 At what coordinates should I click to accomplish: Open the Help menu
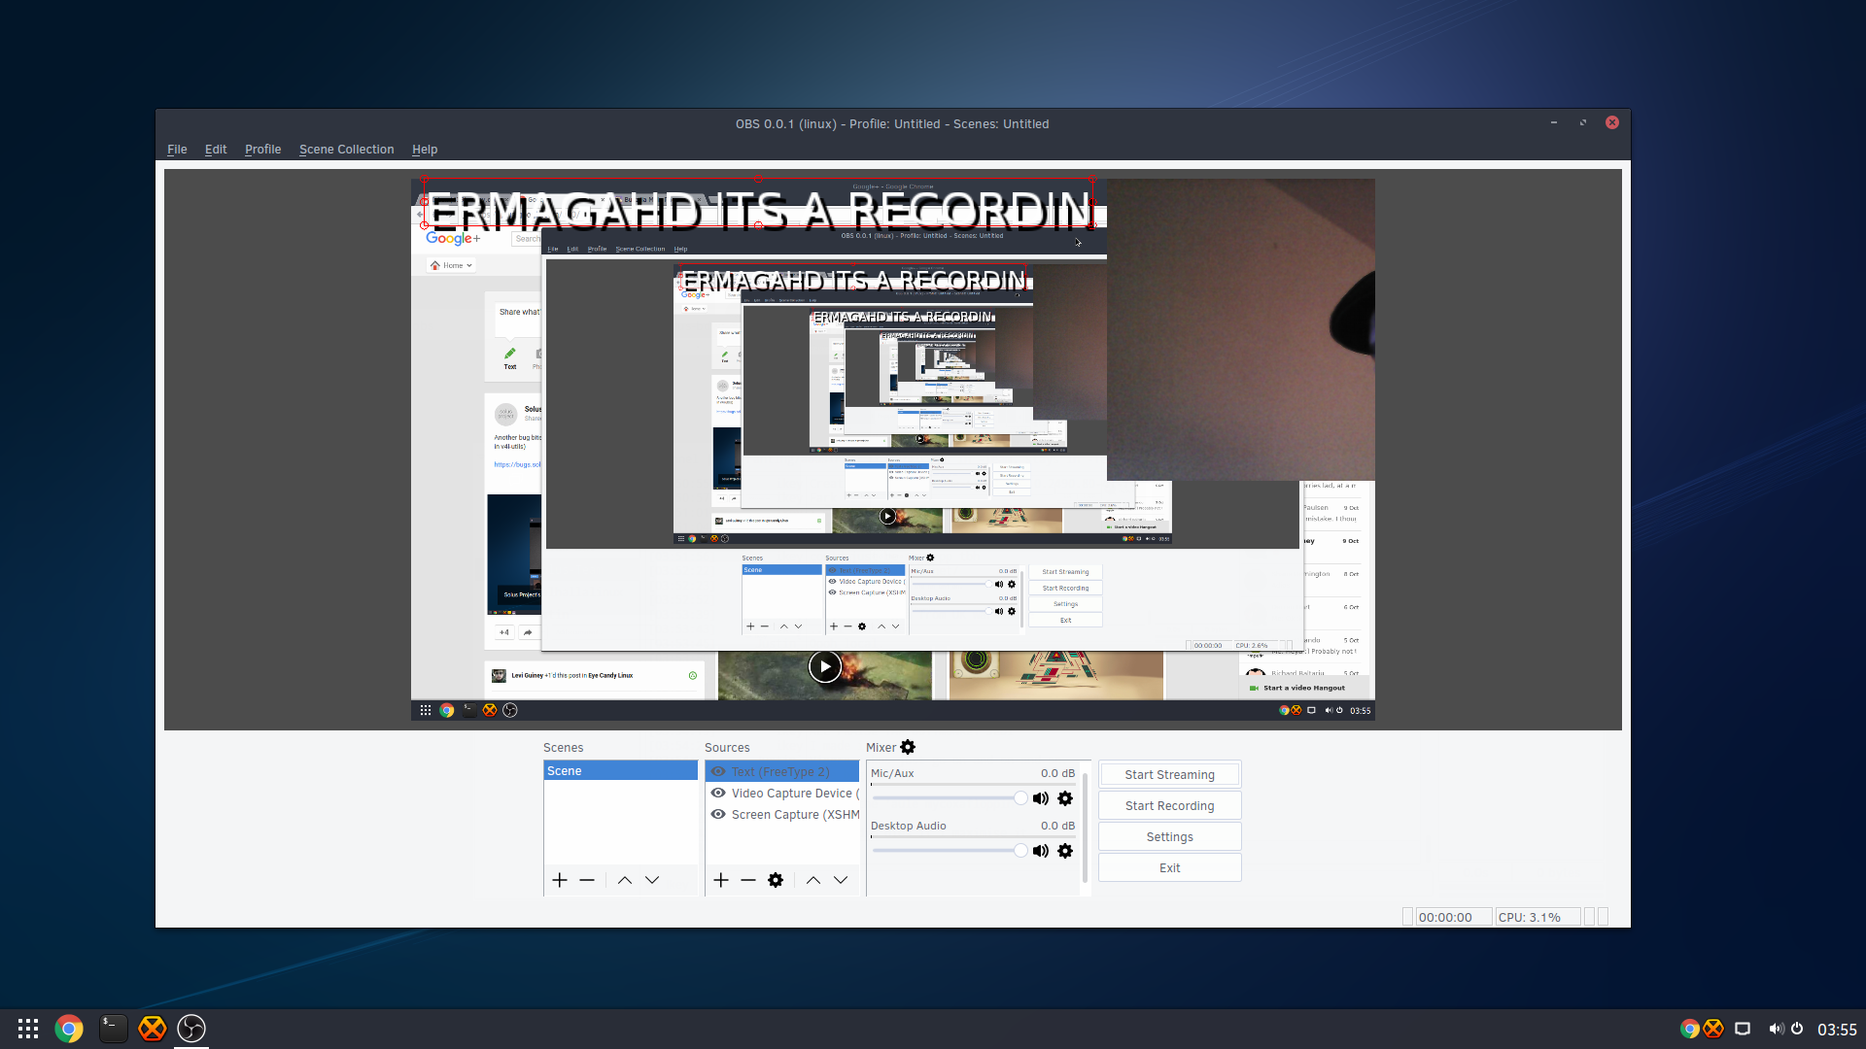(425, 149)
